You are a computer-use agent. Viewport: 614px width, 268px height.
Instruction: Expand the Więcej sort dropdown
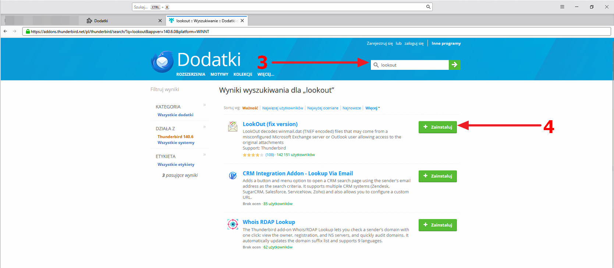372,108
